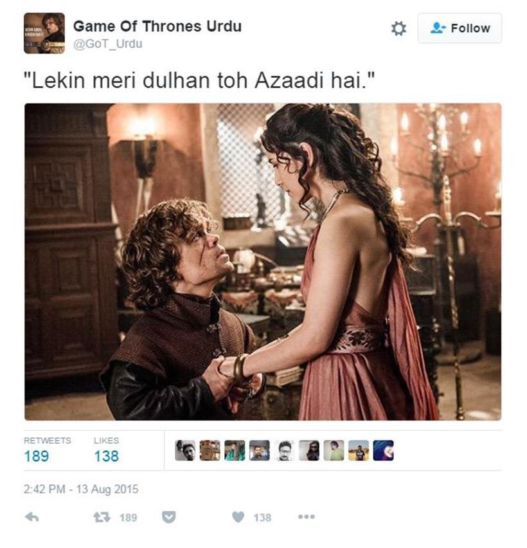
Task: View the 189 retweets list
Action: point(37,456)
